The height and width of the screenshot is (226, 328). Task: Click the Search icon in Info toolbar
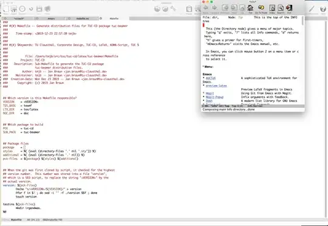point(281,8)
